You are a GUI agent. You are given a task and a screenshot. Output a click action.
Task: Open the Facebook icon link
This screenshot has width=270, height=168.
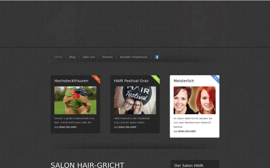157,57
